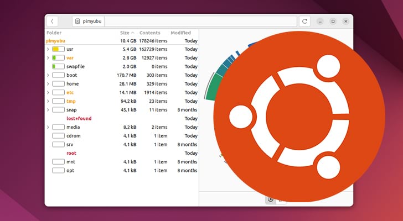Expand the usr folder

[x=48, y=49]
